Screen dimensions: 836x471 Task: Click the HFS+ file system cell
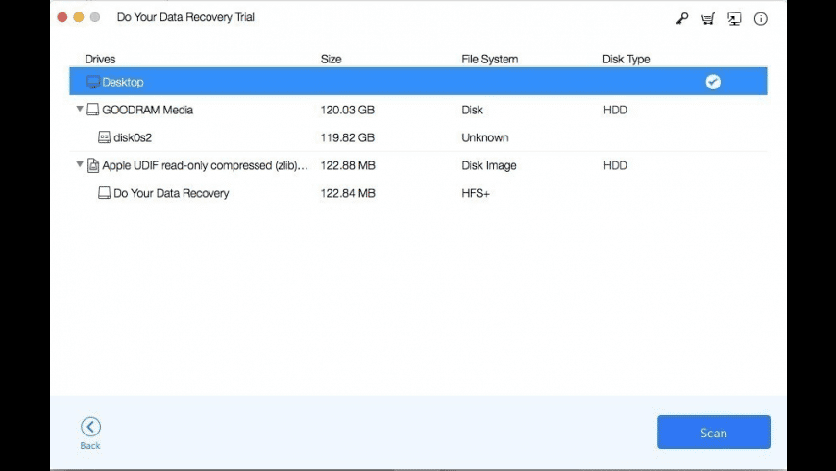click(476, 193)
